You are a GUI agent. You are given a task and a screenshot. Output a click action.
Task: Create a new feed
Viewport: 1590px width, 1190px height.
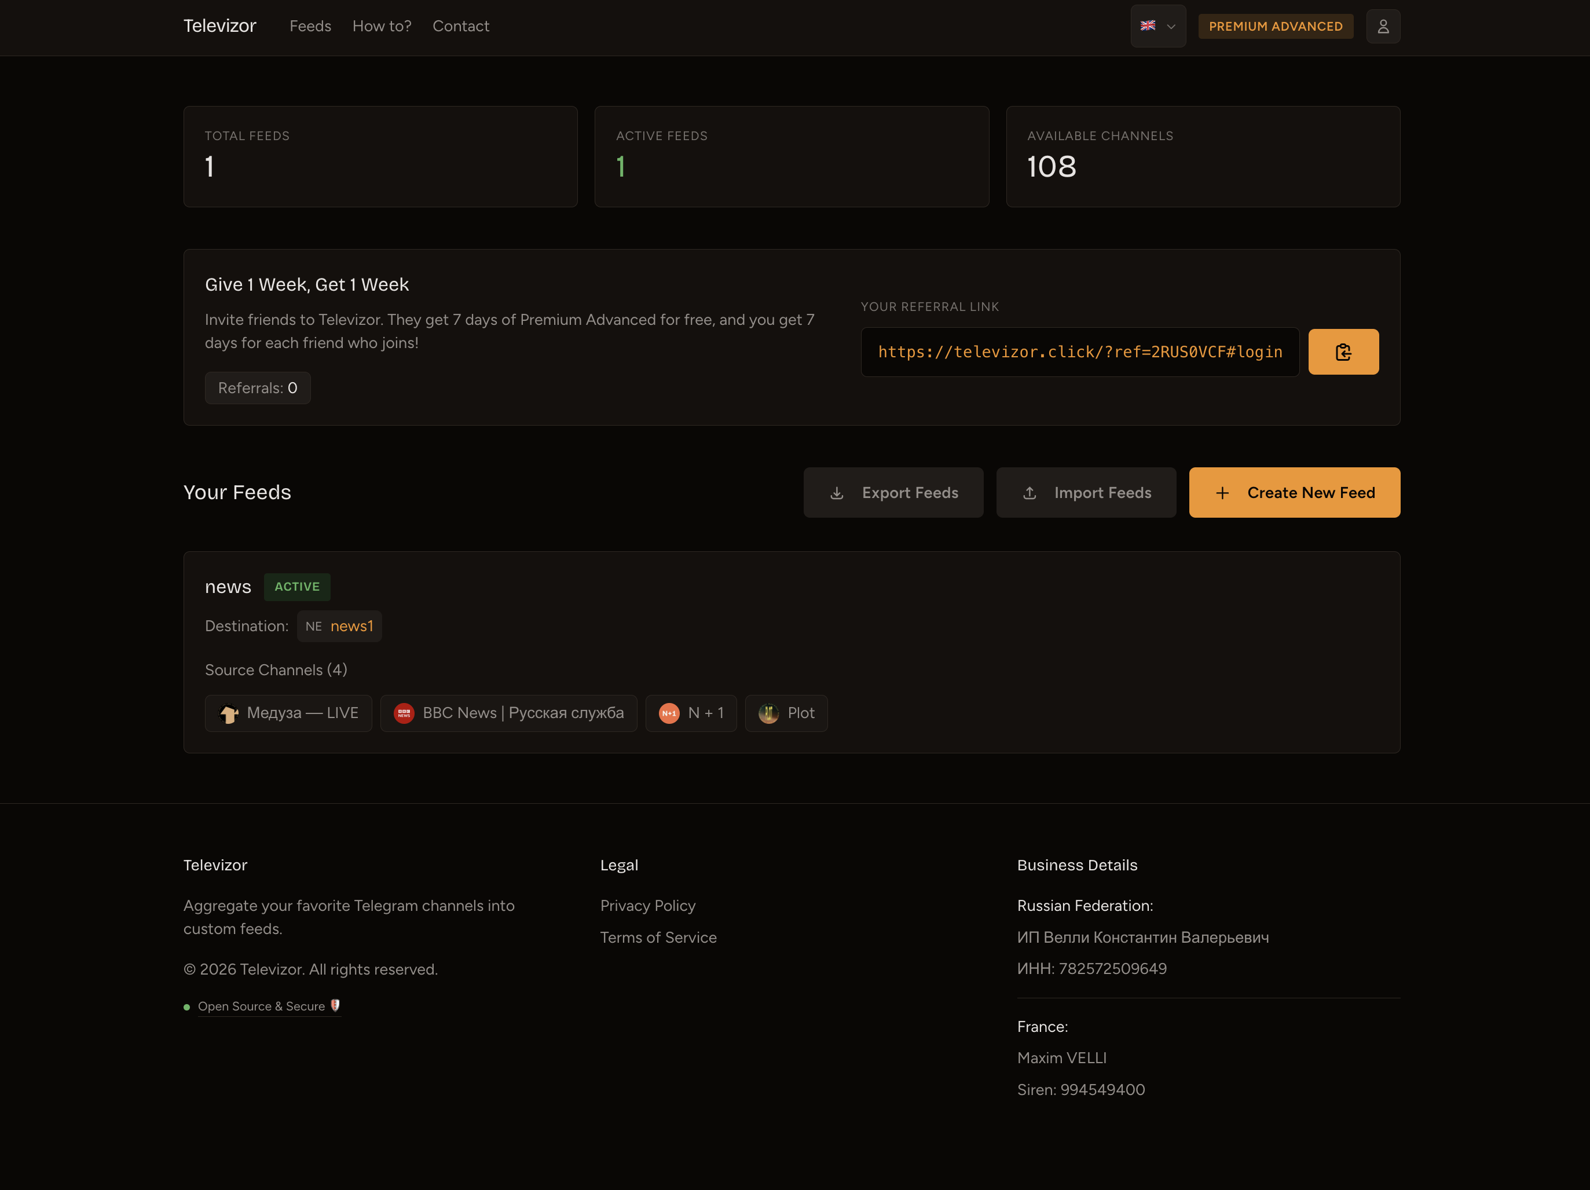click(x=1294, y=493)
